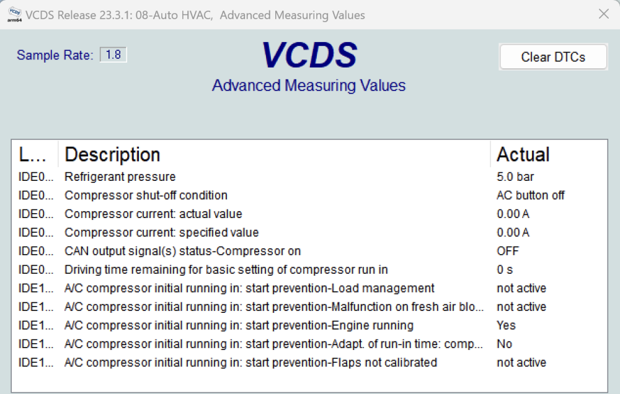Select start prevention-Adapt. of run-in time row
Screen dimensions: 620x394
click(x=309, y=344)
